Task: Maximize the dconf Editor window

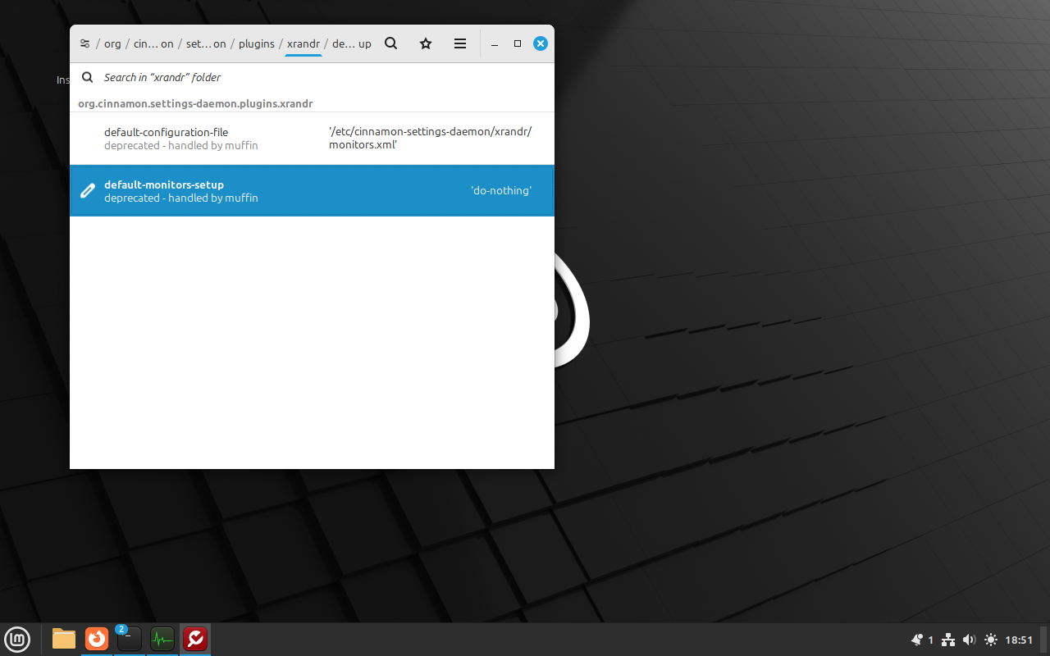Action: (x=518, y=43)
